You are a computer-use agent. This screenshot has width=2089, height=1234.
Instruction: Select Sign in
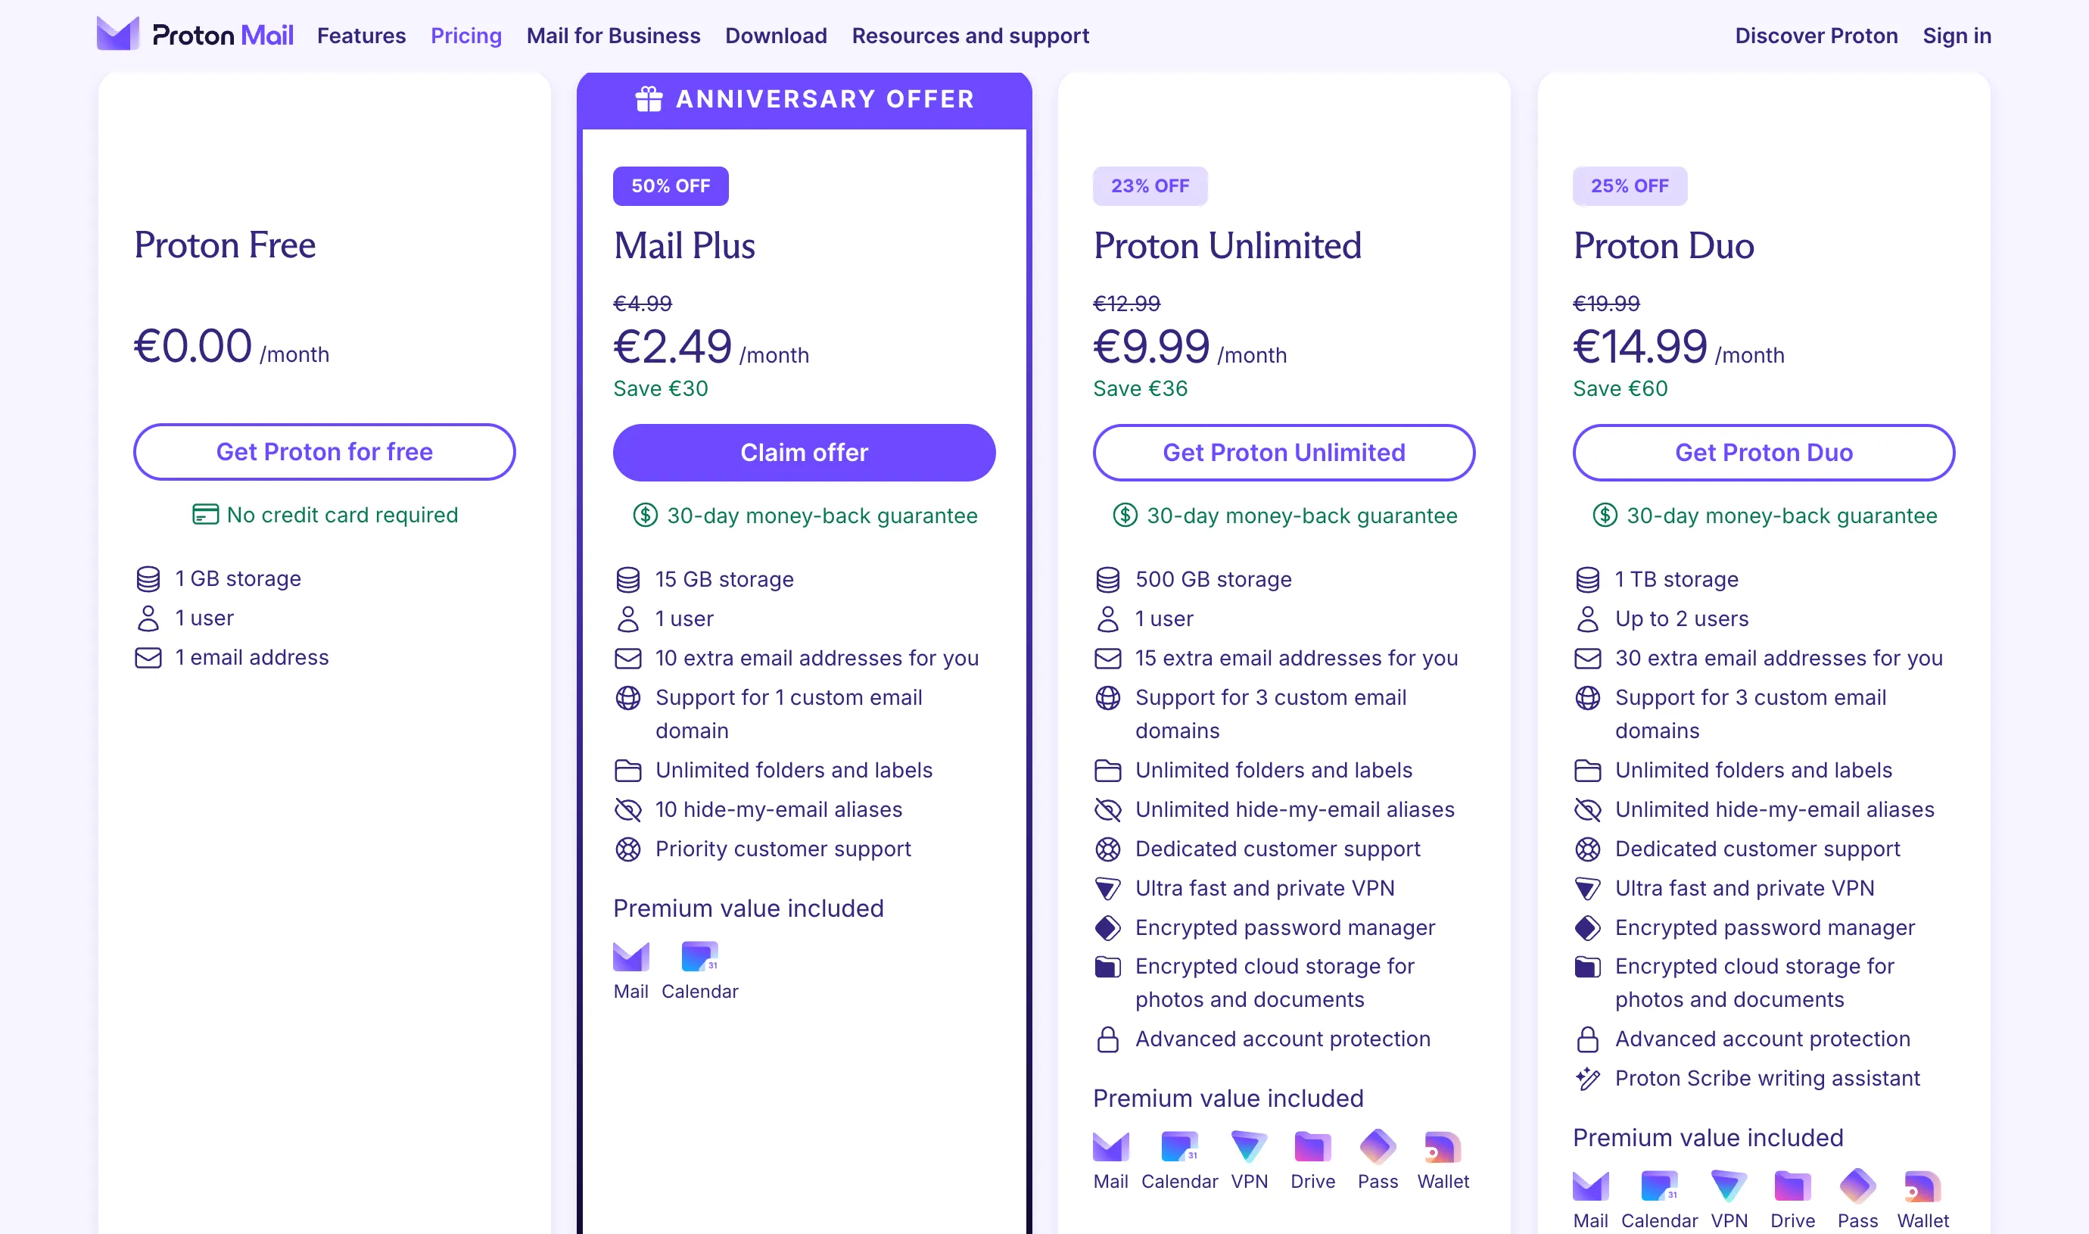1957,35
